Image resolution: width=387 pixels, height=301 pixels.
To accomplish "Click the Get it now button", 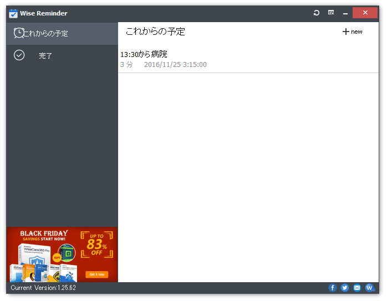I will click(x=96, y=274).
